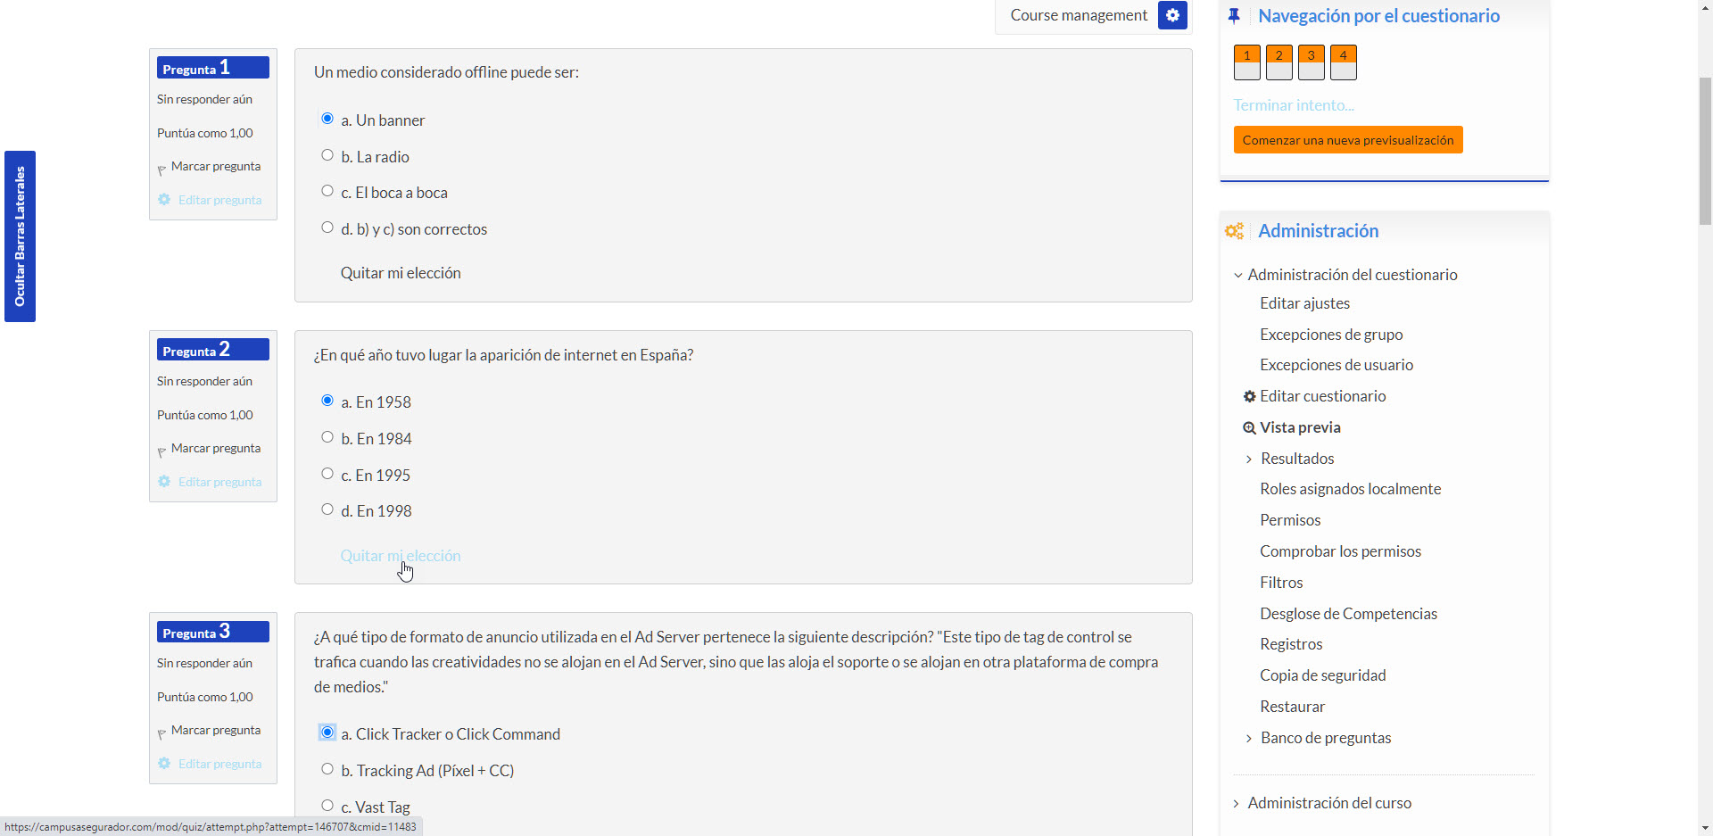Click the pin icon beside Navegación por el cuestionario
Viewport: 1713px width, 836px height.
[1234, 16]
